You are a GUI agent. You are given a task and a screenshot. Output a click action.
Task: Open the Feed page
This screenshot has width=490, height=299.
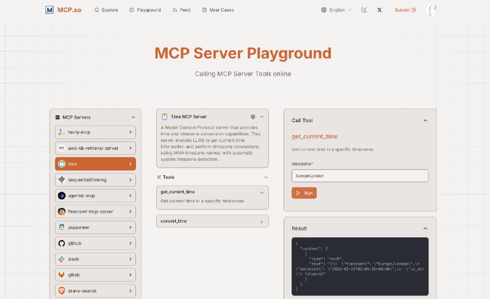pyautogui.click(x=181, y=10)
